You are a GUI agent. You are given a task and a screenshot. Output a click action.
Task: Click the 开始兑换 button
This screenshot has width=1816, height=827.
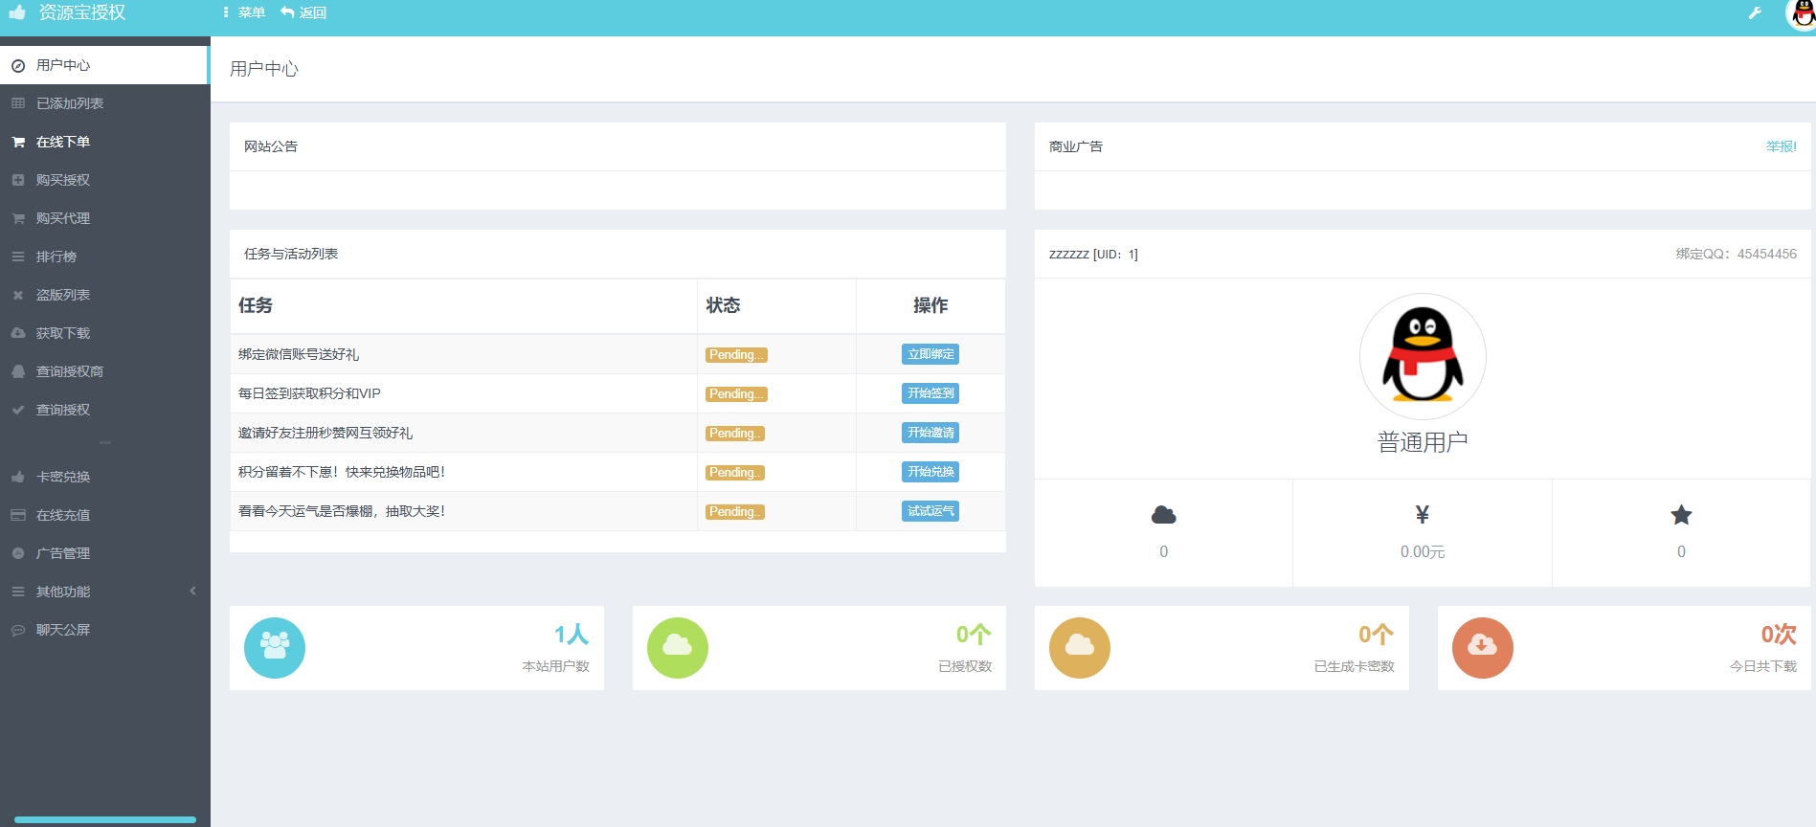pyautogui.click(x=930, y=472)
